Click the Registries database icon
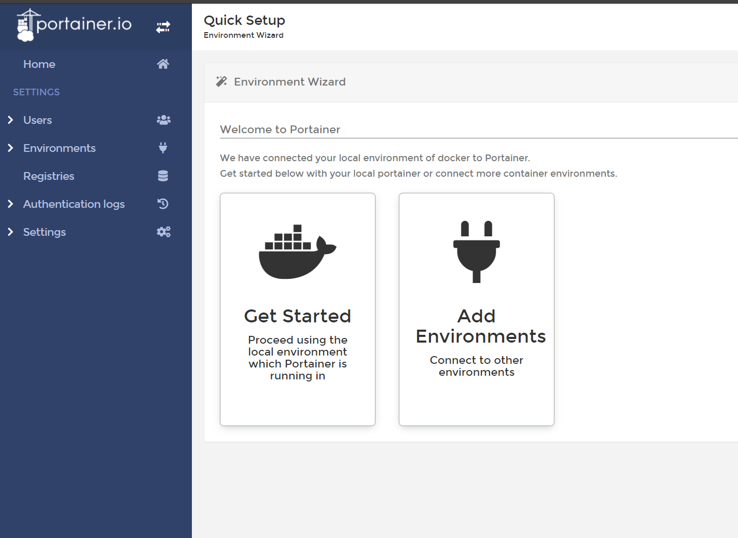738x538 pixels. point(163,176)
